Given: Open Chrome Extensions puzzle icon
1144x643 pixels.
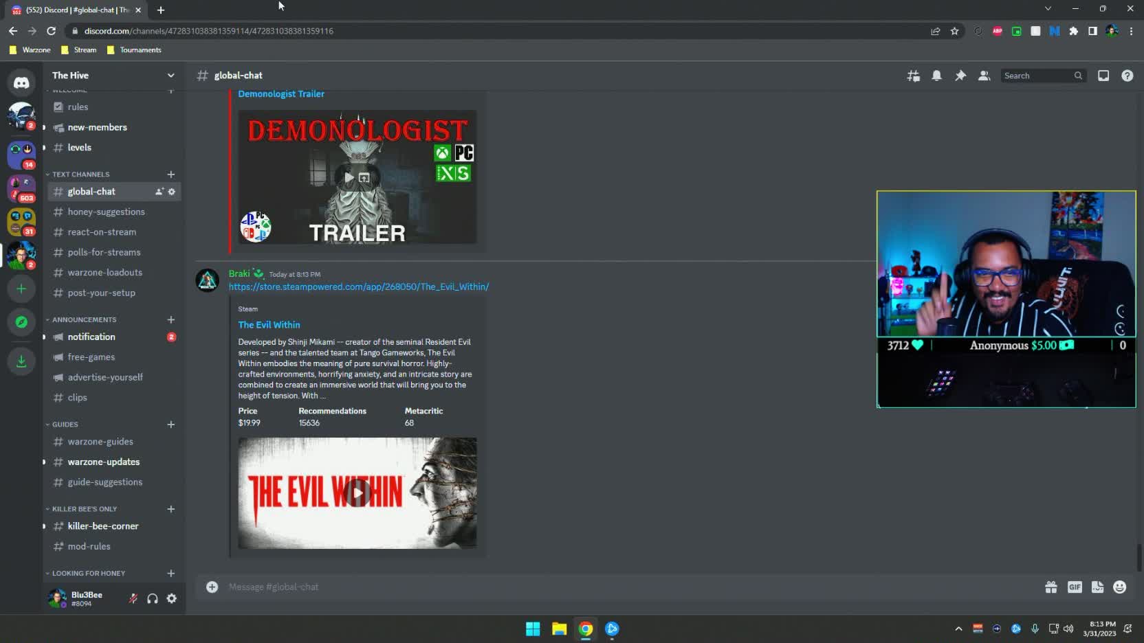Looking at the screenshot, I should (x=1073, y=31).
